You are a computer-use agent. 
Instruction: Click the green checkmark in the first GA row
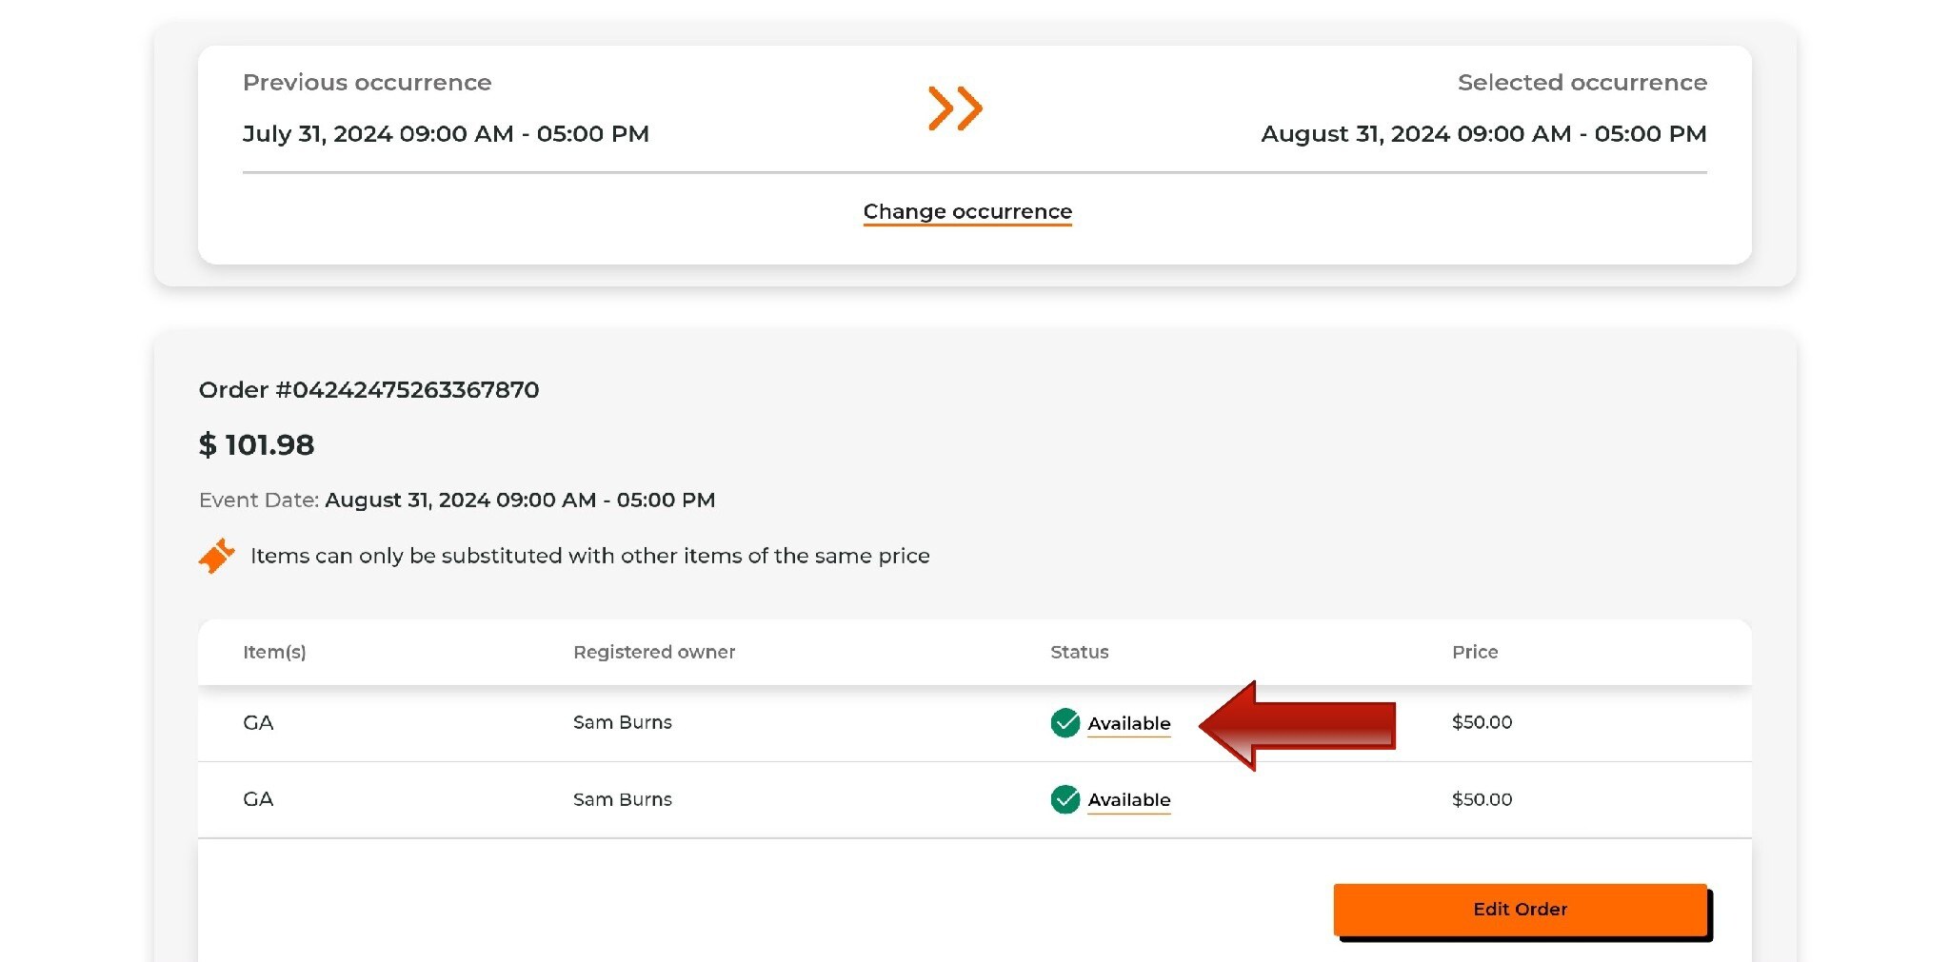(1065, 723)
